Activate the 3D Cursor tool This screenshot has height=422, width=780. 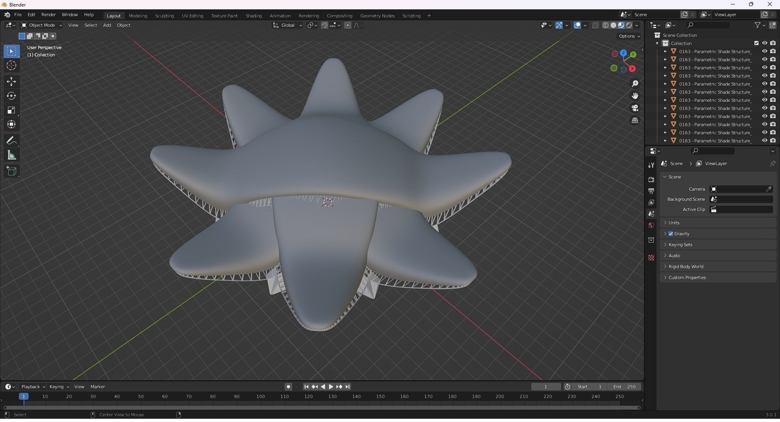11,65
